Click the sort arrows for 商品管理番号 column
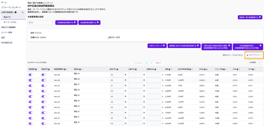Screen dimensions: 264x126 (x=67, y=69)
